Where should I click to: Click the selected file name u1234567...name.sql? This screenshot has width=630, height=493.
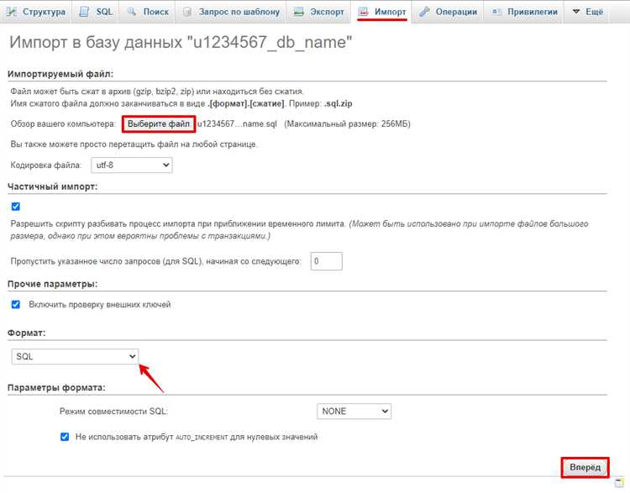(x=237, y=124)
